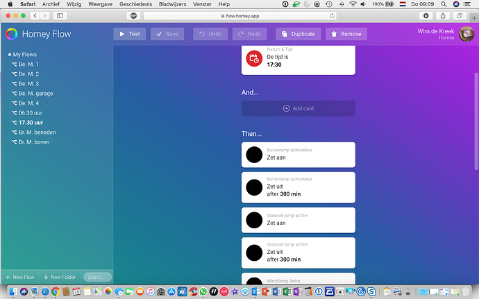Click the Datum & Tijd calendar-clock icon
Image resolution: width=479 pixels, height=299 pixels.
254,58
